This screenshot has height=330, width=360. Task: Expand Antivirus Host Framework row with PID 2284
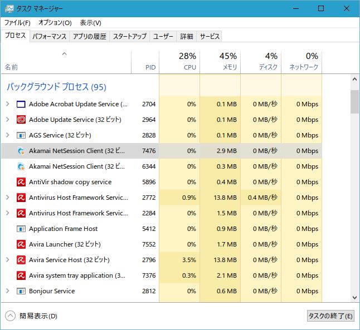point(8,213)
